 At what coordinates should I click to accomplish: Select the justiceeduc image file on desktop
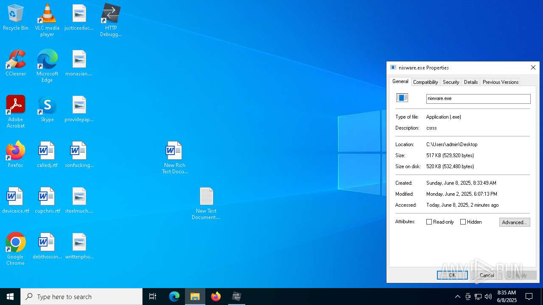79,17
